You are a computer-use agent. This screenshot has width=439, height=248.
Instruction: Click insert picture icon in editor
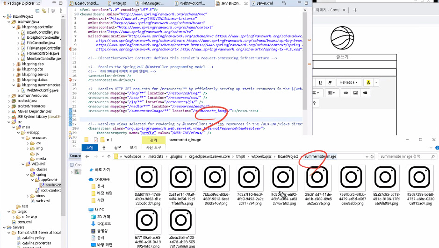point(356,93)
